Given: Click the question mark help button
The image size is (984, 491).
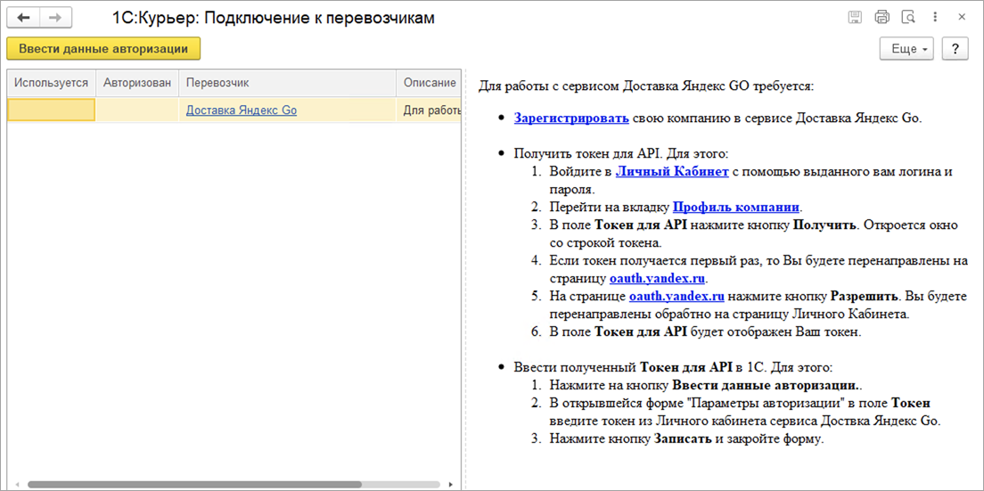Looking at the screenshot, I should (955, 49).
